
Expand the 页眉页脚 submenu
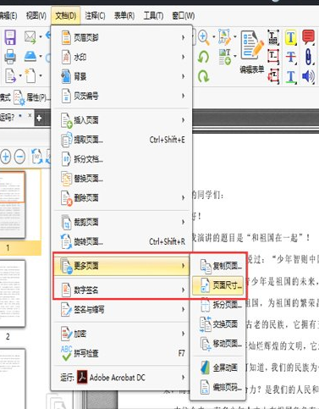coord(123,37)
